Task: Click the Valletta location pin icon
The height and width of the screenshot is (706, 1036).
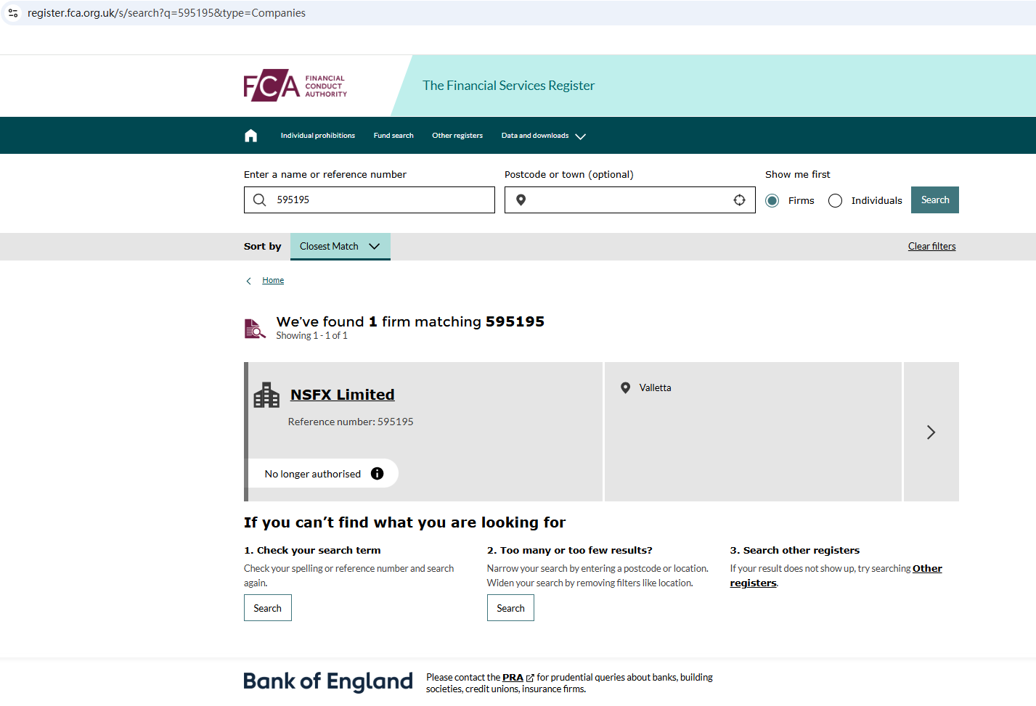Action: pos(626,388)
